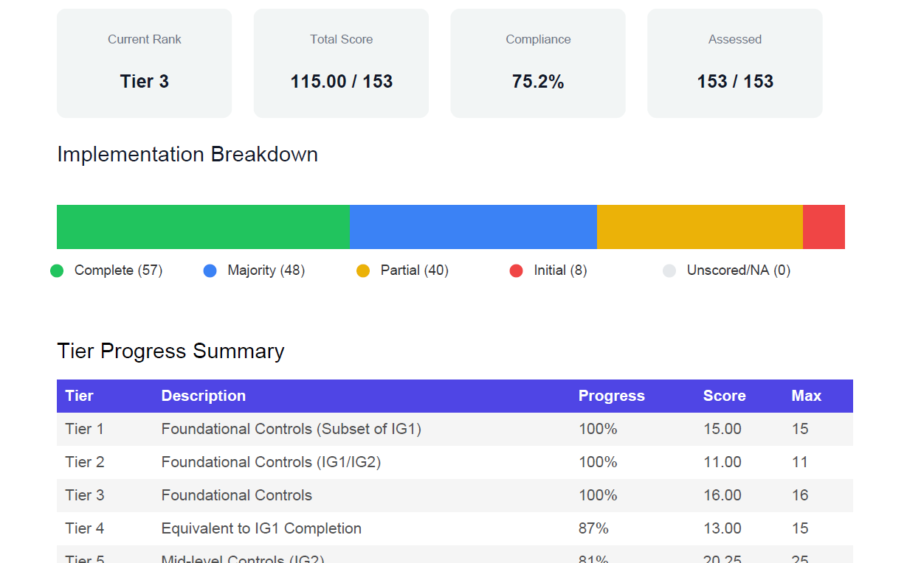Click the Tier column header
This screenshot has height=563, width=907.
[80, 396]
